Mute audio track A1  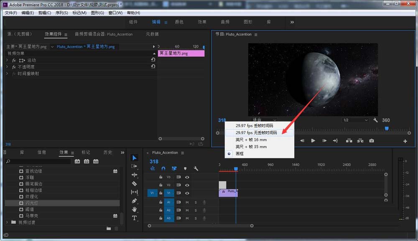(x=187, y=202)
